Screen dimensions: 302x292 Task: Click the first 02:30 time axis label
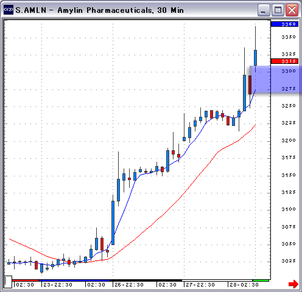point(25,285)
